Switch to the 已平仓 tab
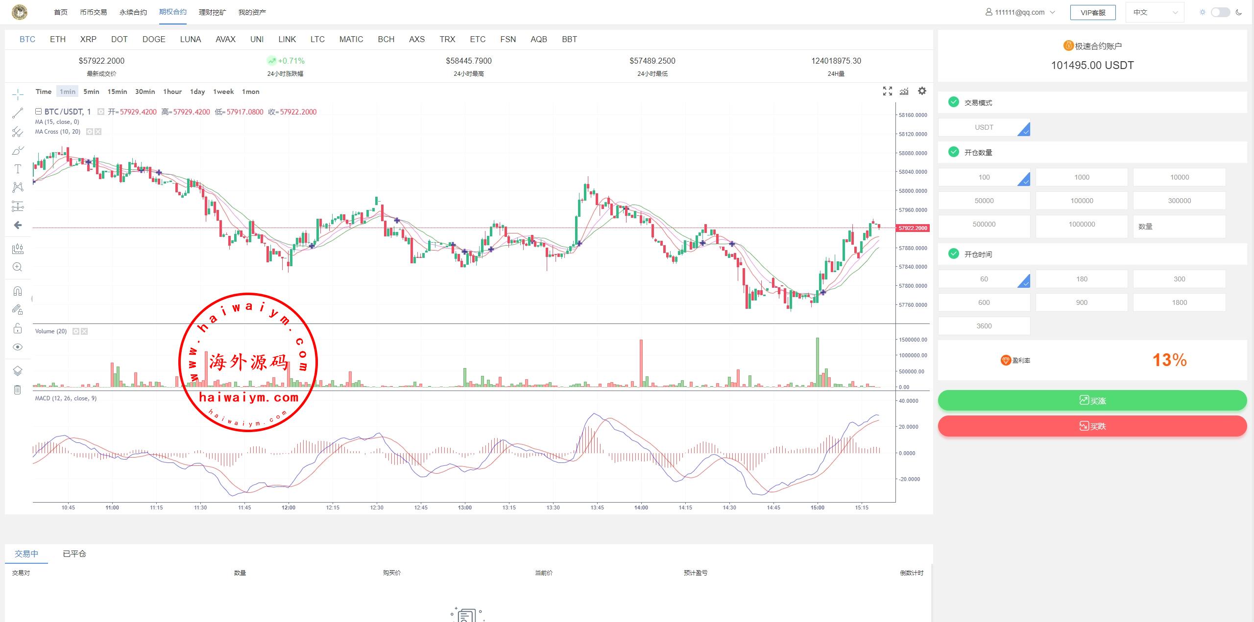The width and height of the screenshot is (1254, 622). pos(74,553)
